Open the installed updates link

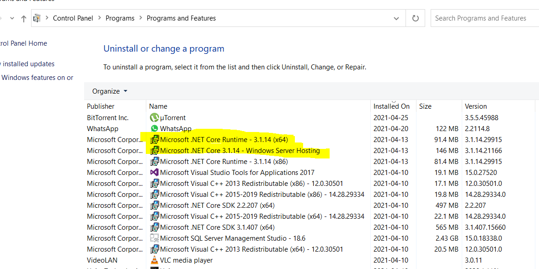click(28, 64)
